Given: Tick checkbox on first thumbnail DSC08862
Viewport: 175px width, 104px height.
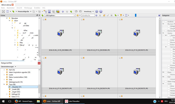Looking at the screenshot, I should [43, 20].
